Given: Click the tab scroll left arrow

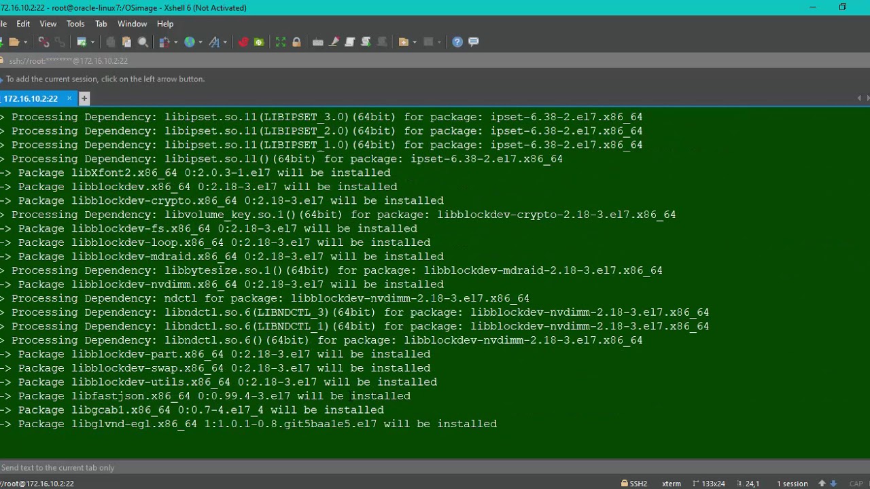Looking at the screenshot, I should point(859,98).
